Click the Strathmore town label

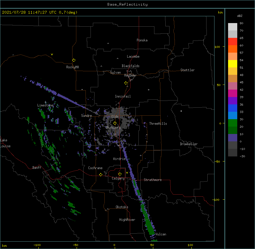(153, 180)
